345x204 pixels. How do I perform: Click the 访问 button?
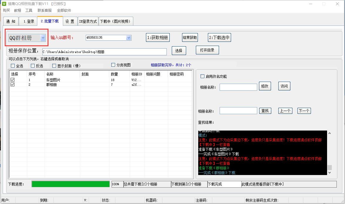pos(284,86)
